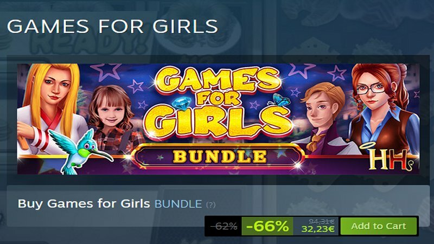
Task: Click the GAMES FOR GIRLS page title
Action: pos(112,27)
